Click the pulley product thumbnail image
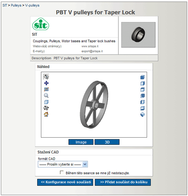This screenshot has height=196, width=188. tap(138, 35)
